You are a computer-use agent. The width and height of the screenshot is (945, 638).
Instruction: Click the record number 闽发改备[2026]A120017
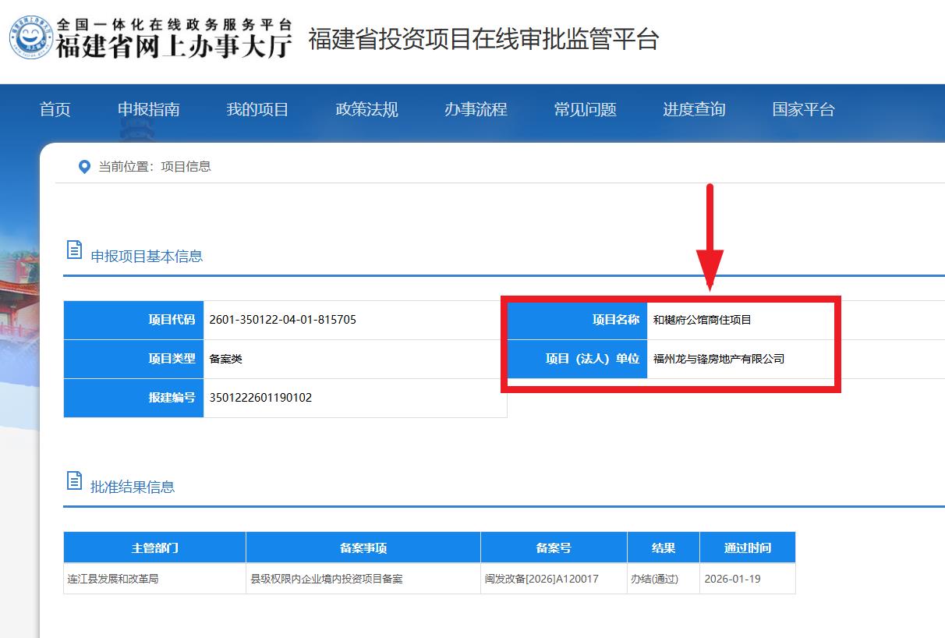click(x=542, y=579)
